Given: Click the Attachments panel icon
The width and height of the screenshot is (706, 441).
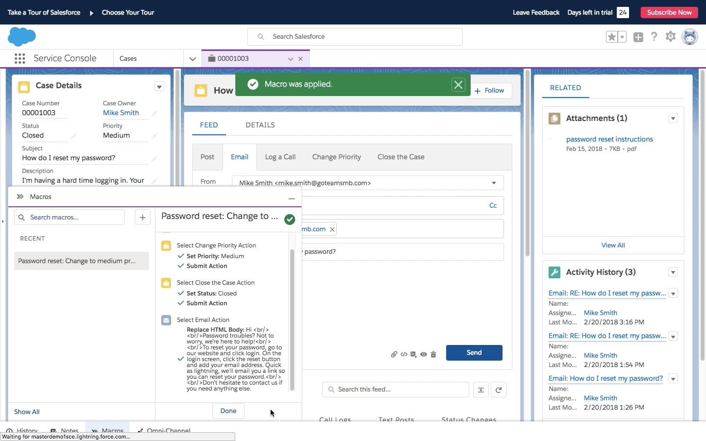Looking at the screenshot, I should tap(555, 119).
